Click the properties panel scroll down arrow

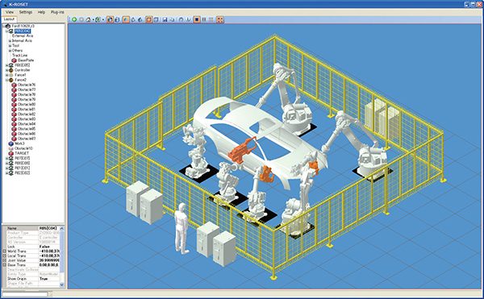pos(62,284)
